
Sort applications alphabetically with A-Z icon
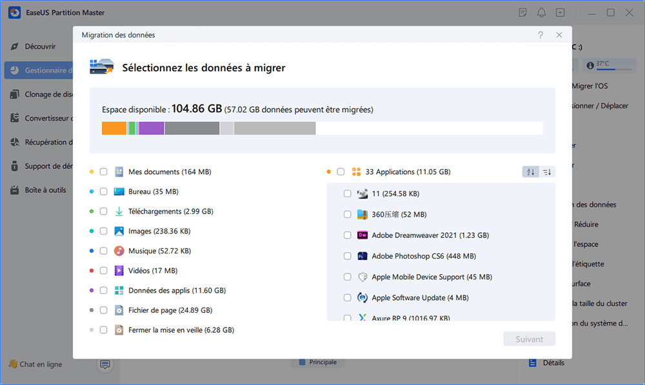tap(531, 172)
